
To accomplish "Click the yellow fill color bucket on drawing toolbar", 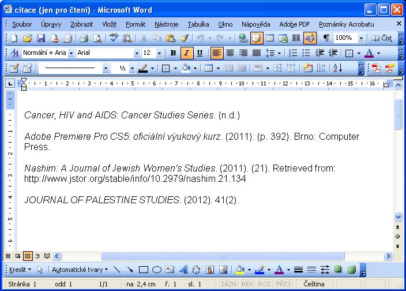I will pyautogui.click(x=240, y=270).
